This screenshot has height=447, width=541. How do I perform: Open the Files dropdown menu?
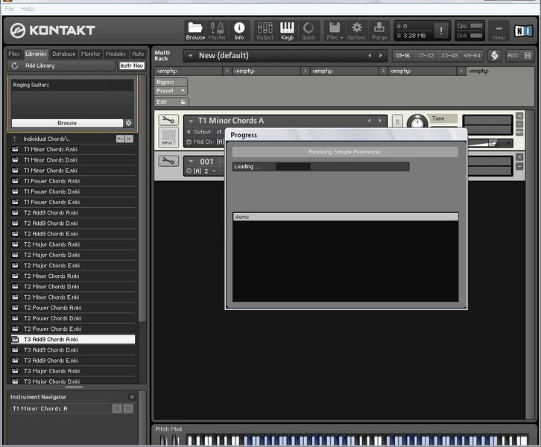(335, 30)
